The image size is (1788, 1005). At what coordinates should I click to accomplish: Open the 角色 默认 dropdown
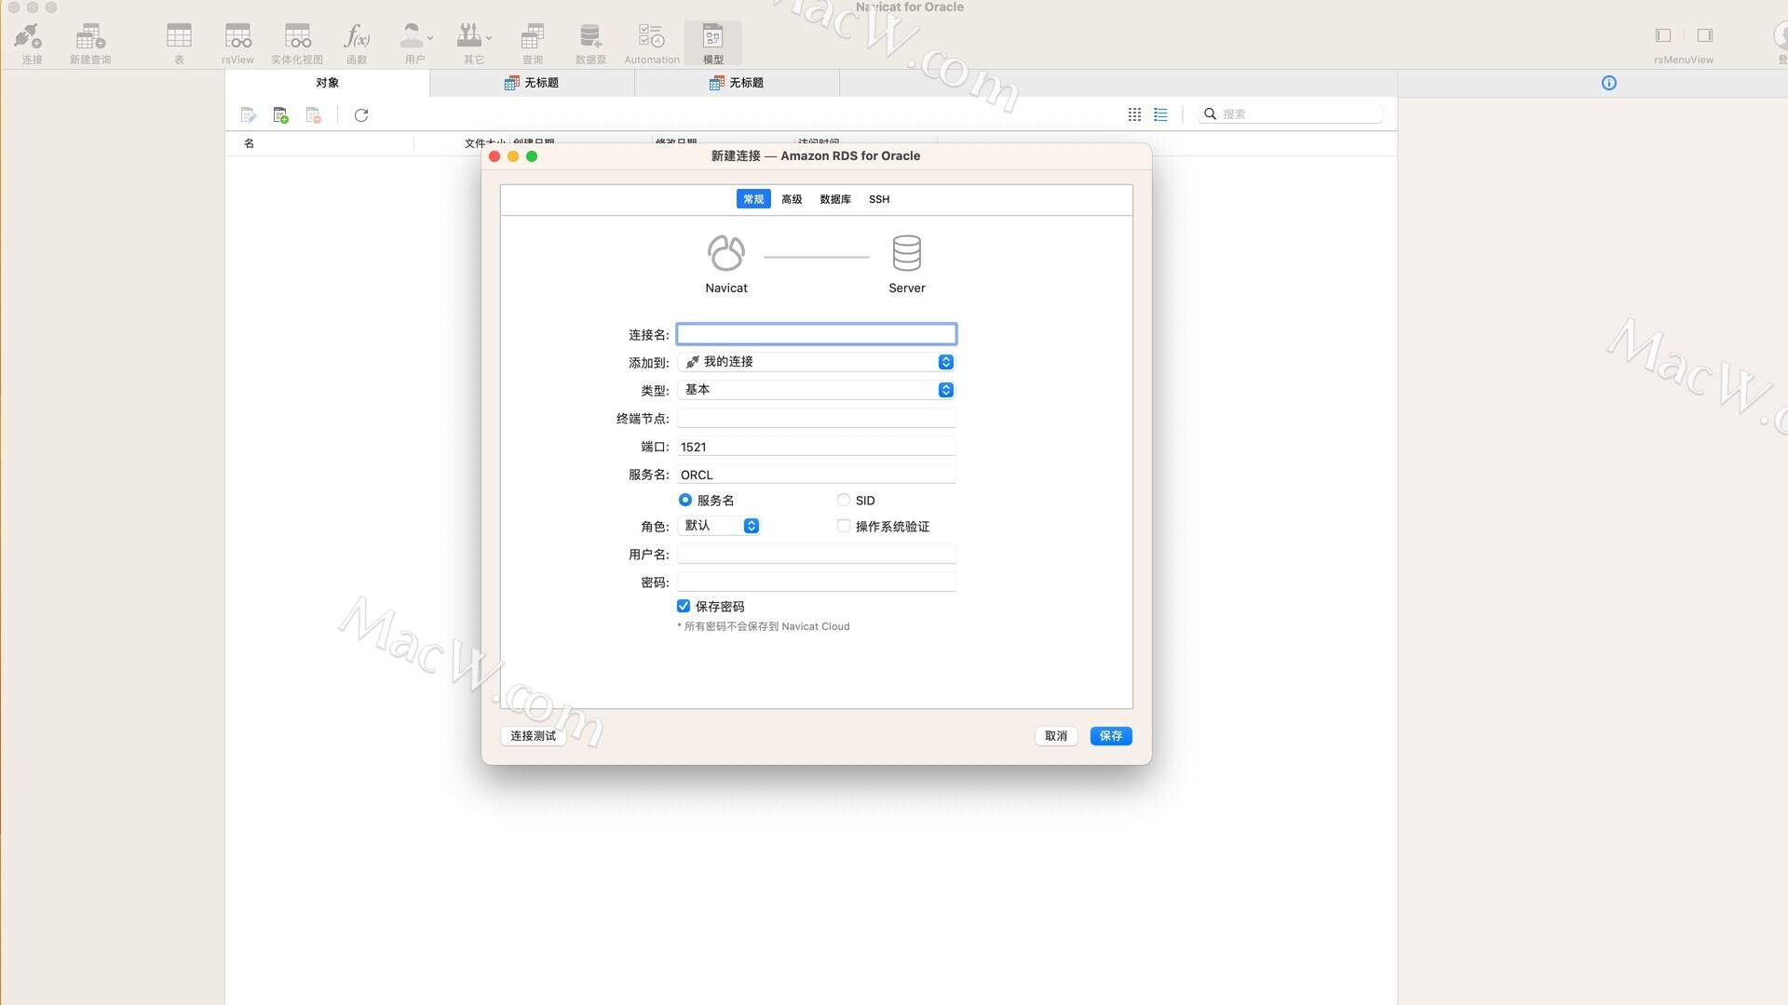pyautogui.click(x=719, y=526)
